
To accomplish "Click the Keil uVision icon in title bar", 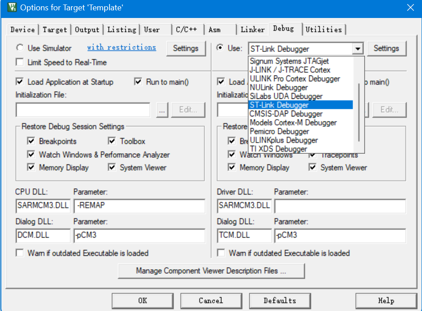I will [12, 7].
